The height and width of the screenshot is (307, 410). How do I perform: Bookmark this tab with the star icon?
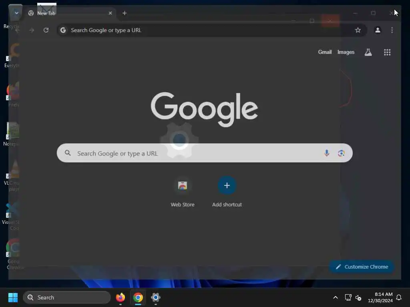pyautogui.click(x=358, y=30)
